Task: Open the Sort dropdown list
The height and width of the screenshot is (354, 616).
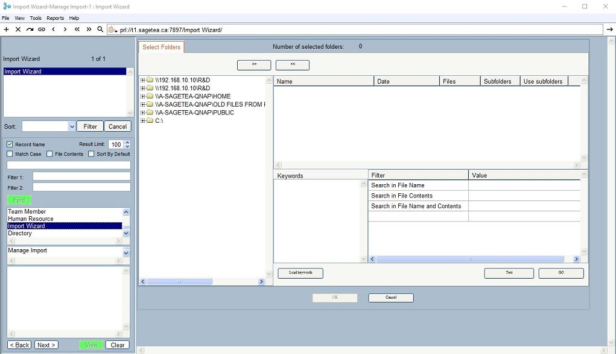Action: click(x=72, y=126)
